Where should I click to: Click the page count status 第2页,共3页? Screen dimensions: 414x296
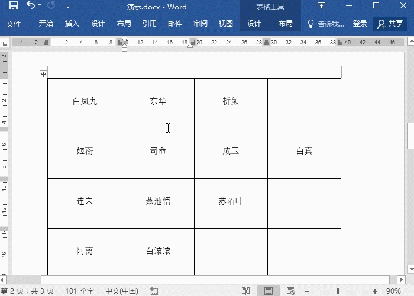point(27,291)
